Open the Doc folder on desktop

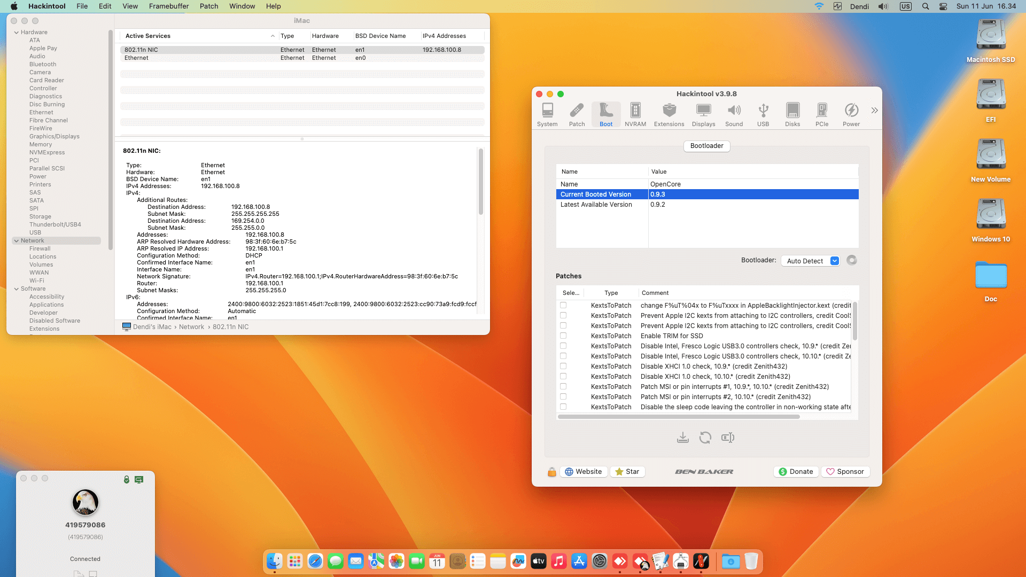pyautogui.click(x=991, y=282)
